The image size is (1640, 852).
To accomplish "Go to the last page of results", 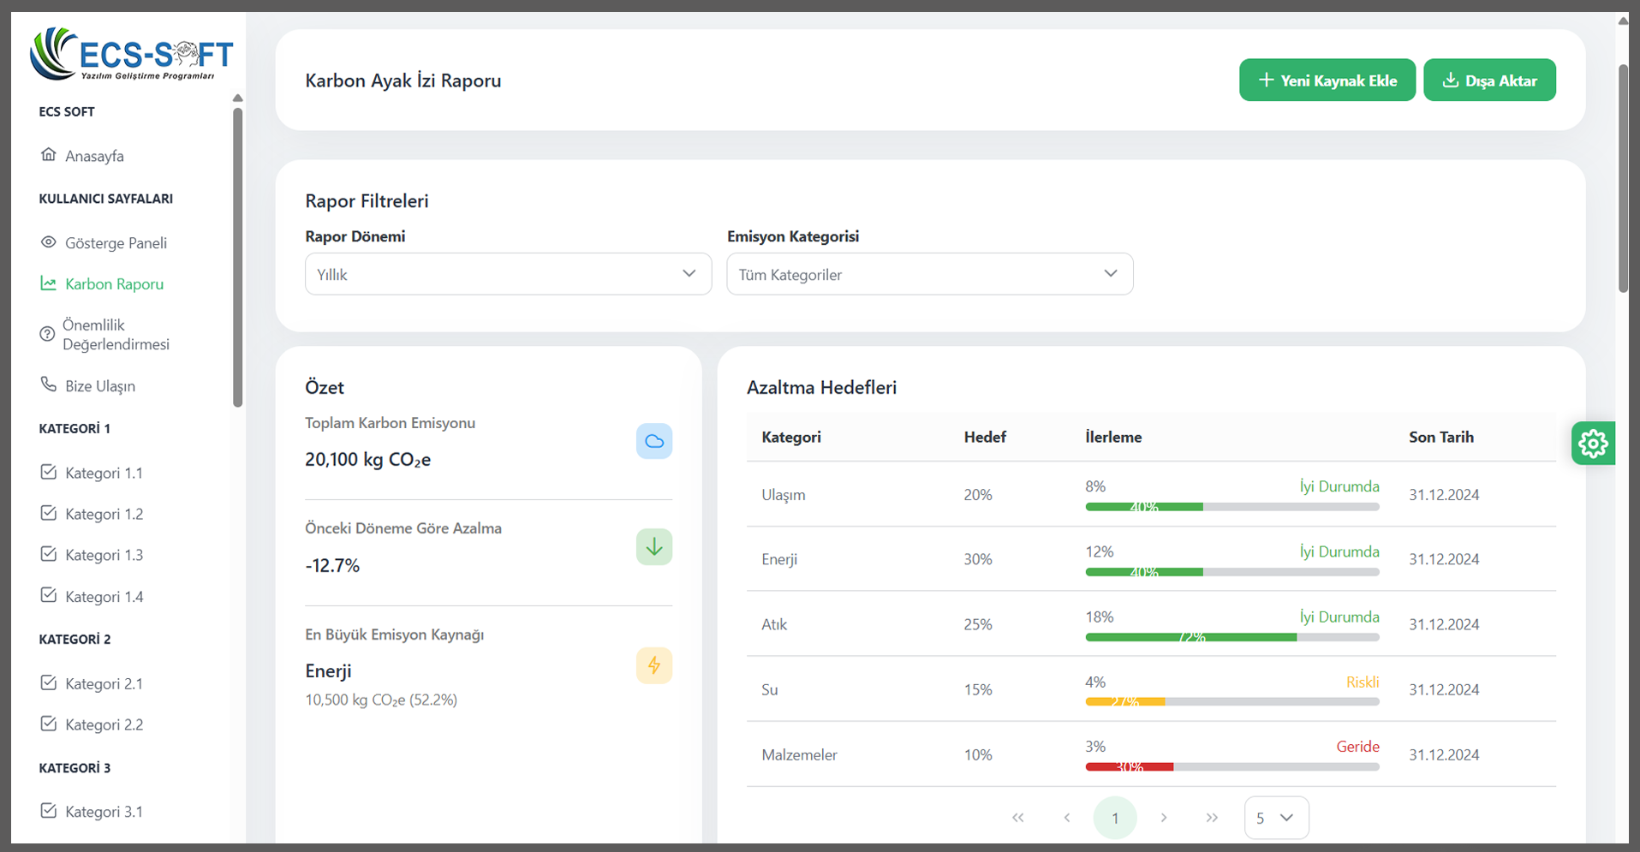I will tap(1212, 818).
